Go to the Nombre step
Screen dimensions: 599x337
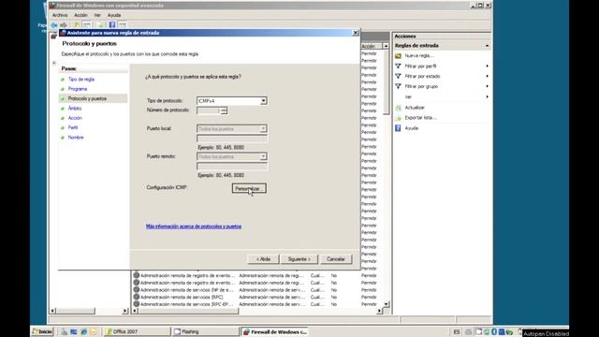coord(76,138)
